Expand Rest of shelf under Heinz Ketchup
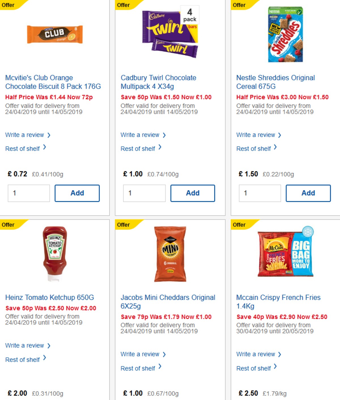 [x=23, y=360]
